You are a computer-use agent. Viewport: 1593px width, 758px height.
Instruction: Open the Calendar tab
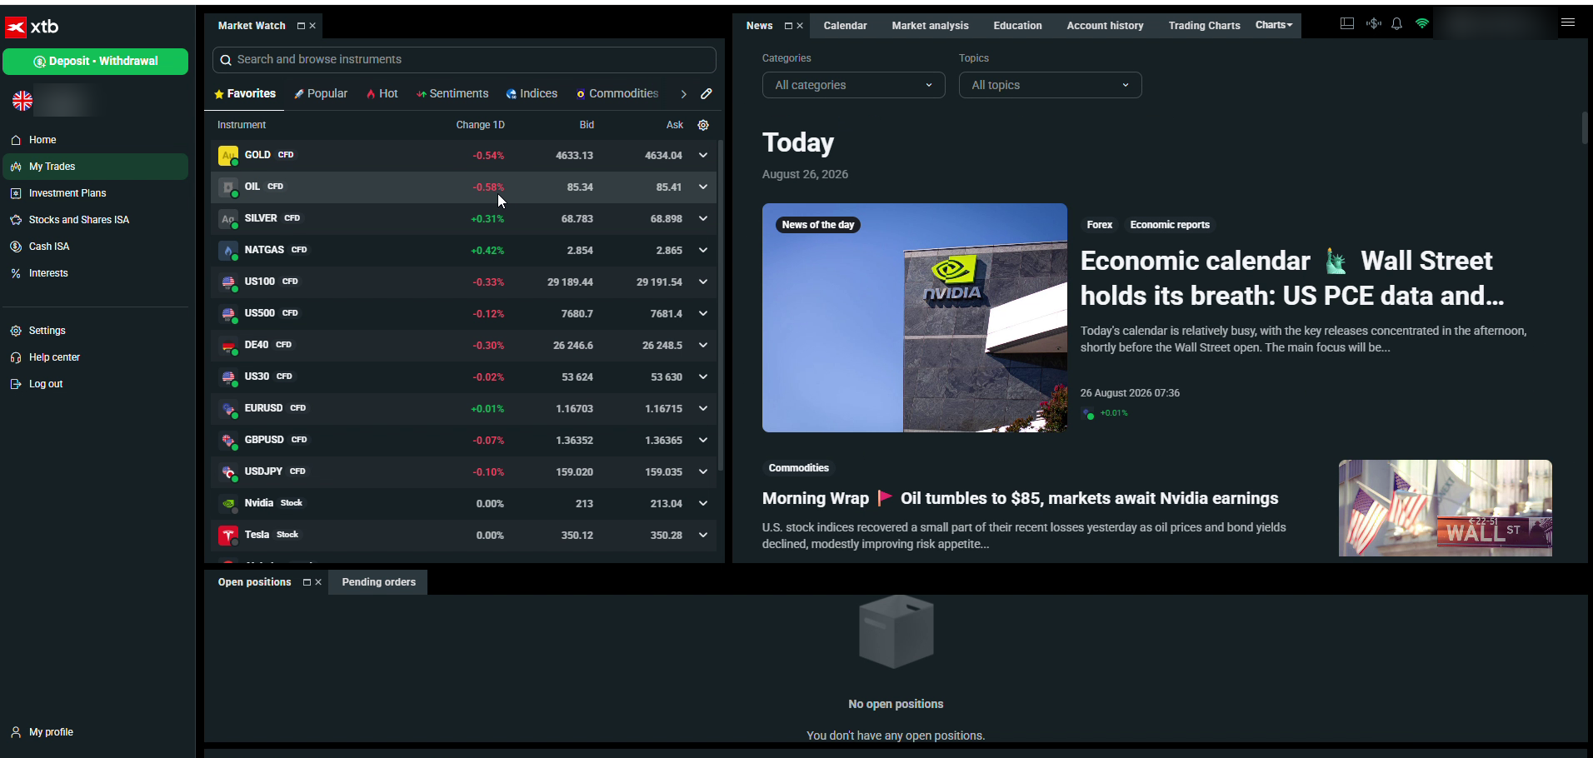coord(845,26)
